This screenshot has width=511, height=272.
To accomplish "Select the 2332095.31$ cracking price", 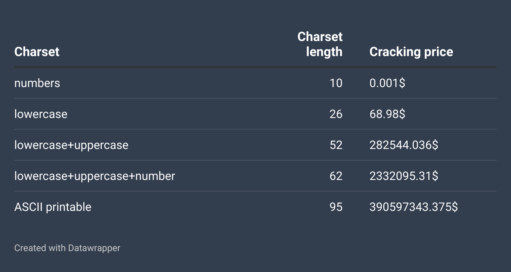I will 404,176.
